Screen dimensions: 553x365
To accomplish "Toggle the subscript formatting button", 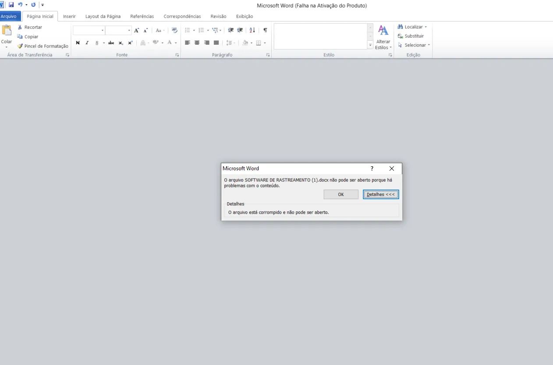I will click(x=121, y=43).
